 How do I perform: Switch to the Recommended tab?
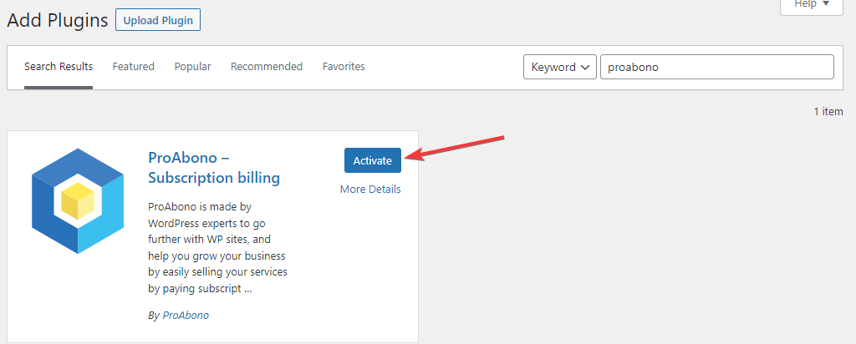pyautogui.click(x=267, y=67)
